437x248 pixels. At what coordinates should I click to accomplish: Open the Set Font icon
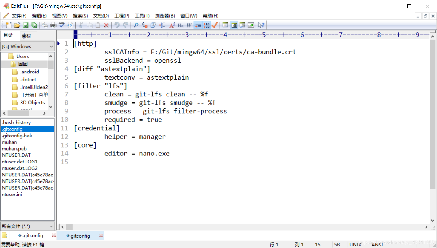click(x=172, y=25)
